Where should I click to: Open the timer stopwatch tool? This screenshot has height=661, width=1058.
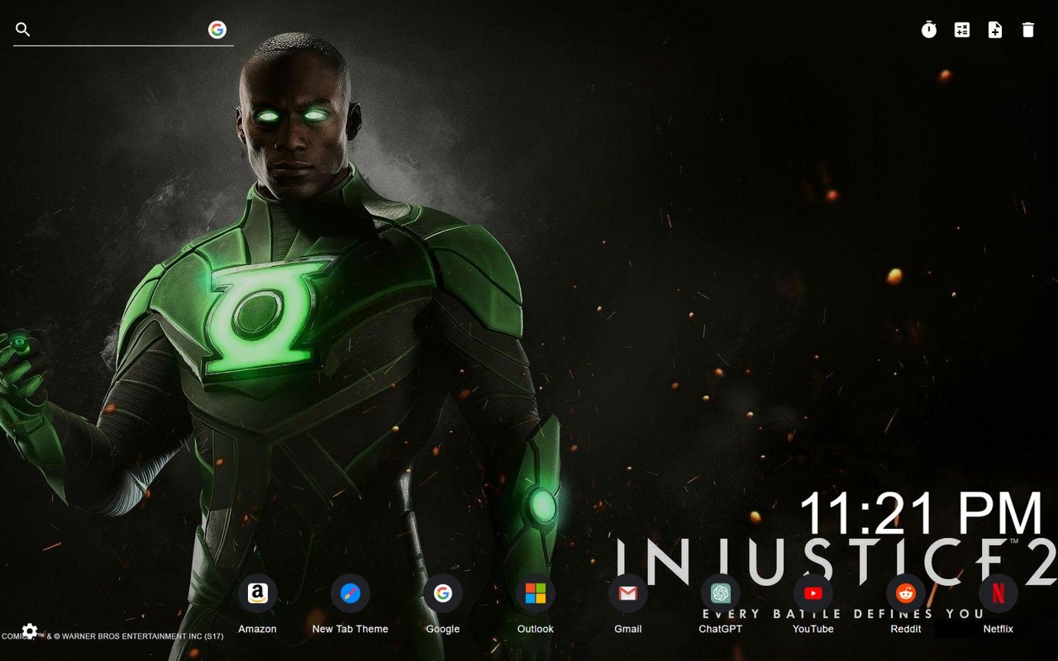[929, 30]
